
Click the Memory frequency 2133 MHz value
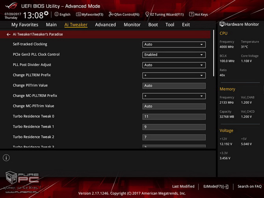(x=227, y=102)
